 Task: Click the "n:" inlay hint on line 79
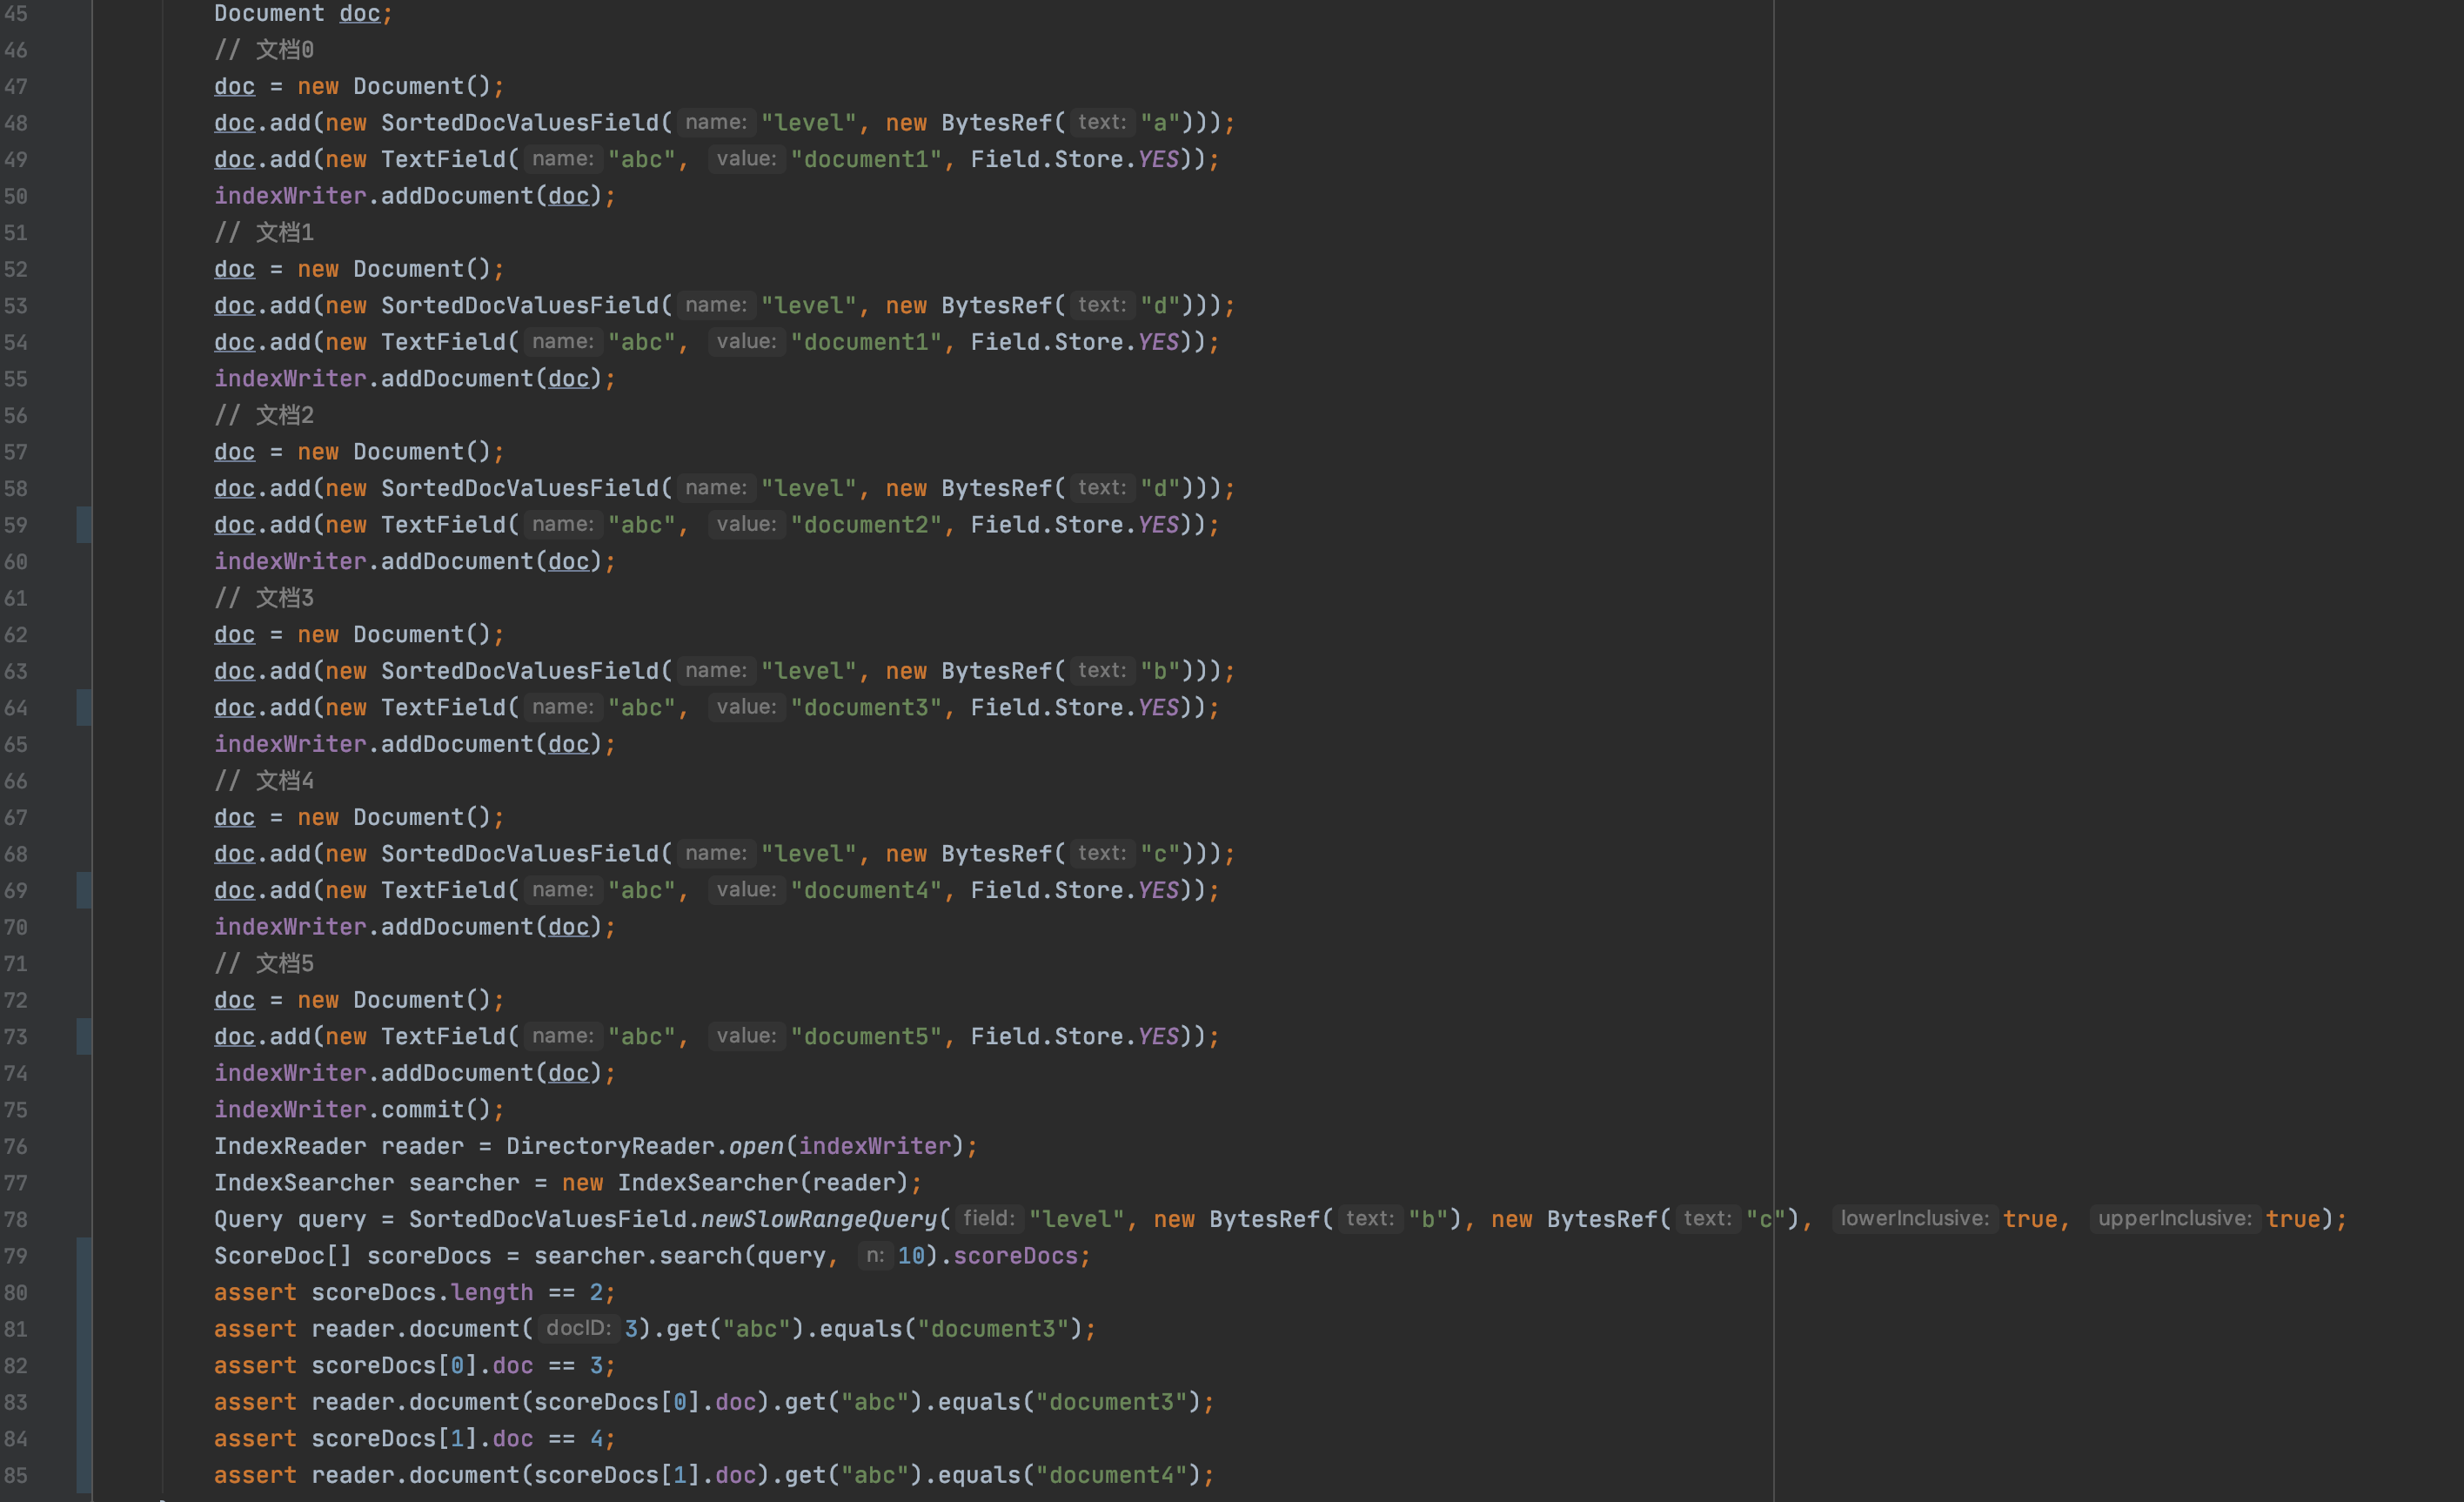(874, 1256)
